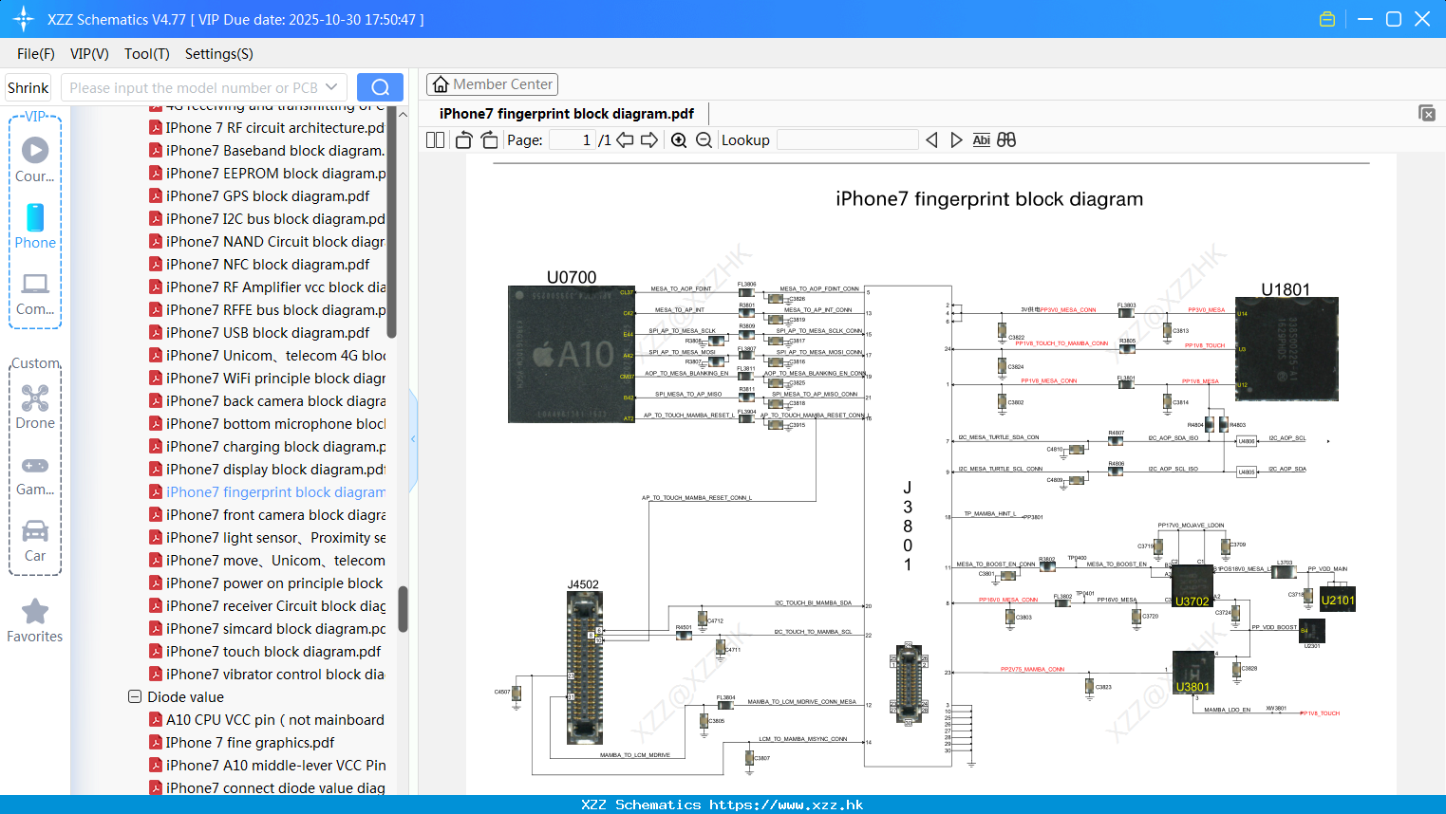Image resolution: width=1446 pixels, height=814 pixels.
Task: Select the Car category icon
Action: tap(35, 541)
